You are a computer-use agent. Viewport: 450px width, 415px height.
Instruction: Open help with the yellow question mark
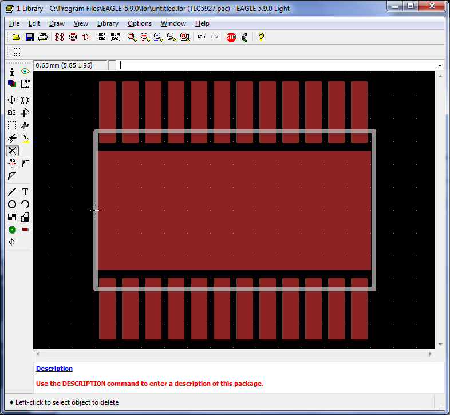(x=261, y=37)
